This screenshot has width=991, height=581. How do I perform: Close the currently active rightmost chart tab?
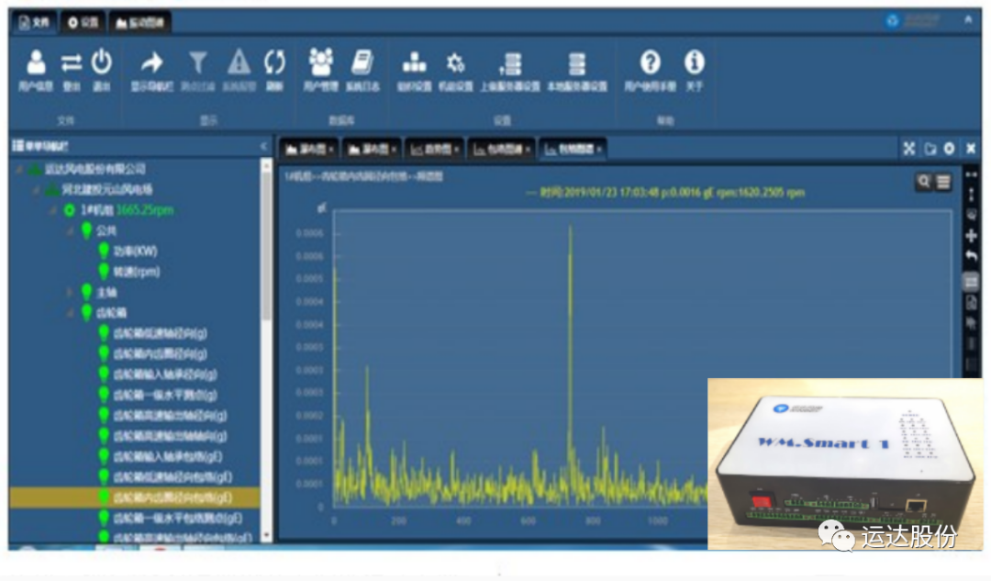coord(598,150)
